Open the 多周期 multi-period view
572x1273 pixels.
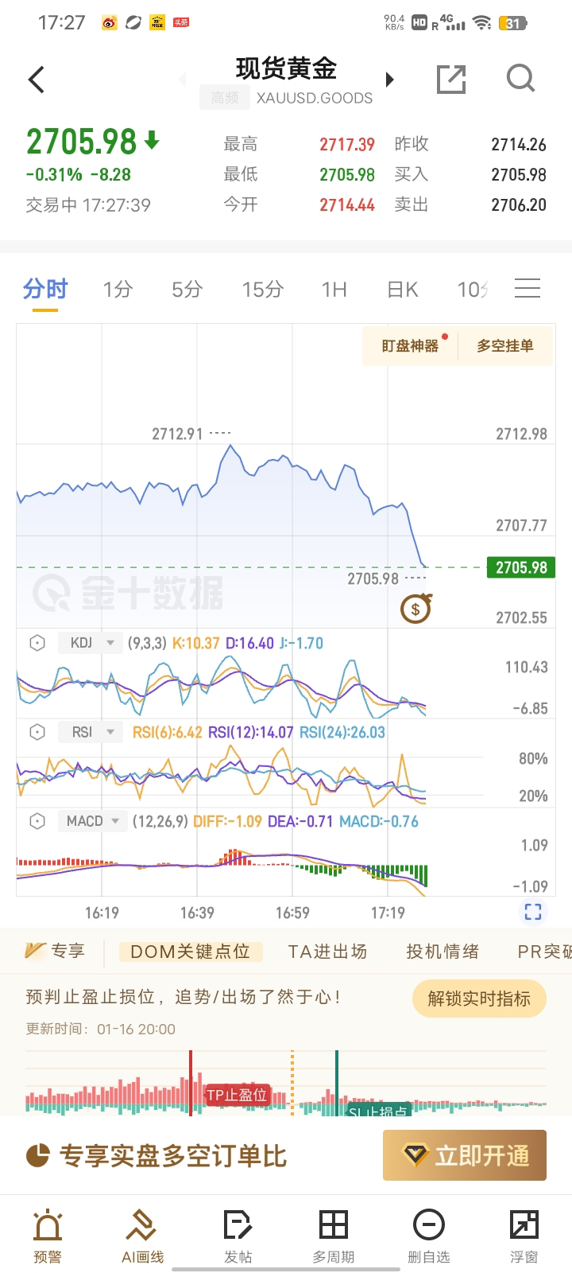pyautogui.click(x=334, y=1235)
